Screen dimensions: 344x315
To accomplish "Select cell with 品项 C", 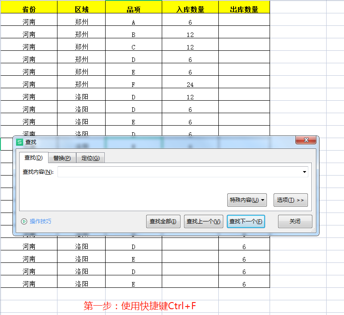I will pyautogui.click(x=134, y=45).
